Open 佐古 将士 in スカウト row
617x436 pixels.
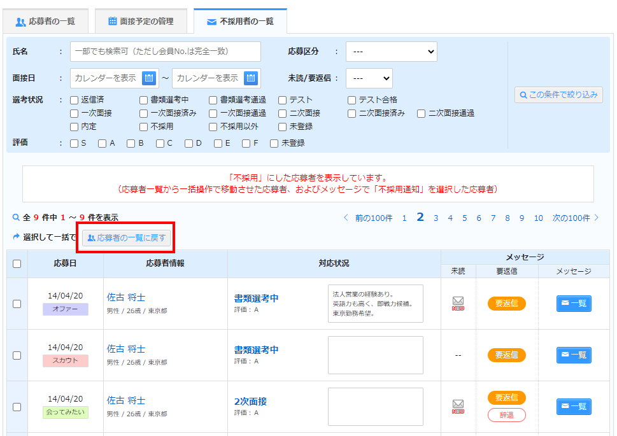coord(126,349)
